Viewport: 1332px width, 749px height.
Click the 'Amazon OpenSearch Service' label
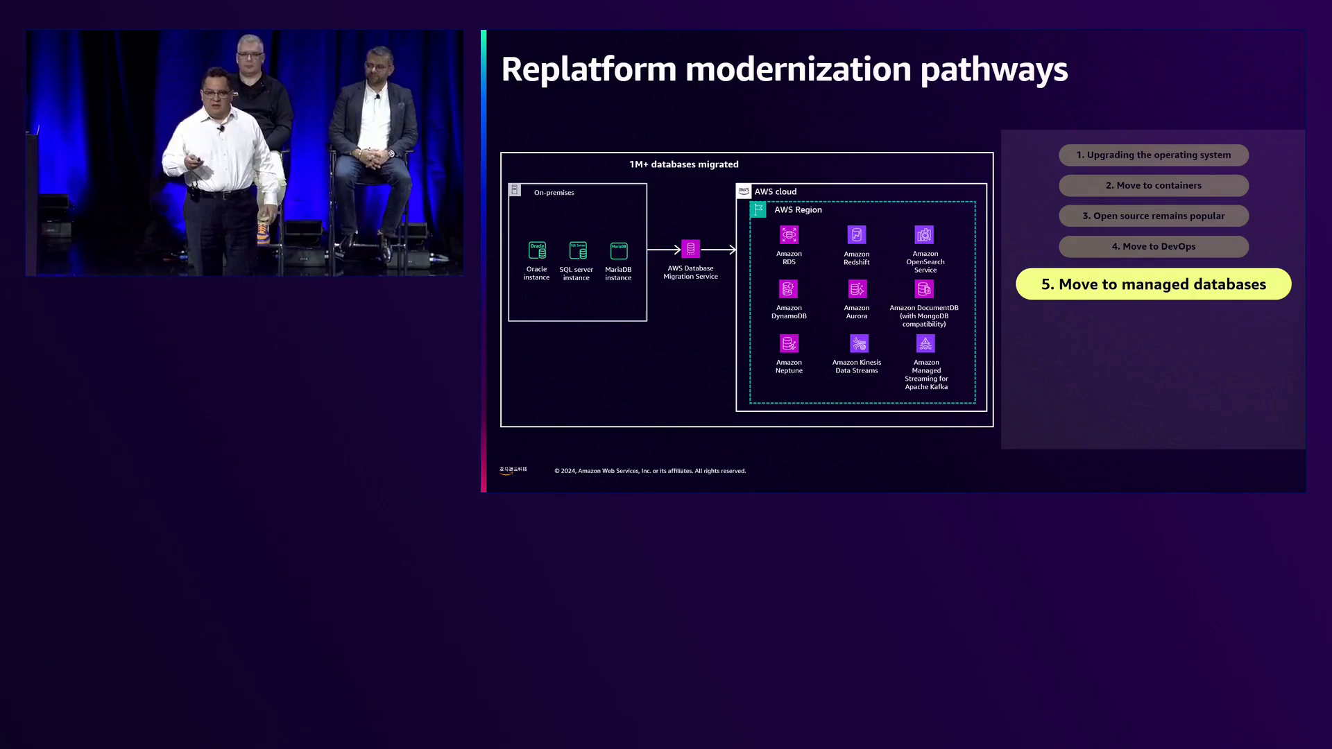point(925,262)
